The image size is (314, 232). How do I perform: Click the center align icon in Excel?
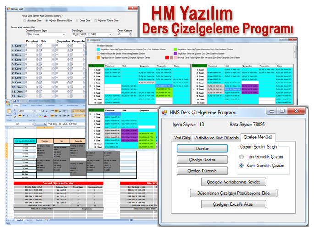point(56,116)
